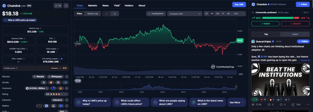Open the first black-gold wallet icon

39,106
